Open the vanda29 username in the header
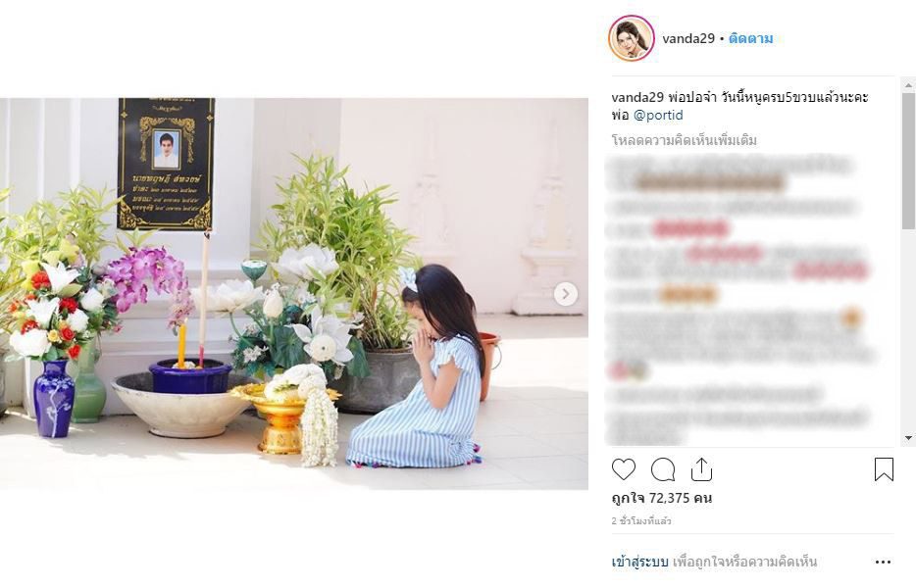Viewport: 916px width, 588px height. pos(688,38)
